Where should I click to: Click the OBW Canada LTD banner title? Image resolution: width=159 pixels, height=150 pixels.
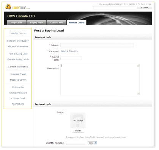(21, 16)
